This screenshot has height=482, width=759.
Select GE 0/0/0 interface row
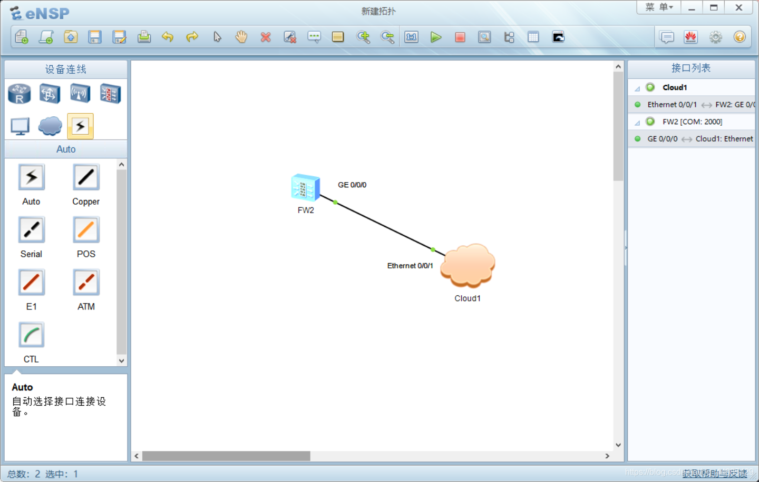coord(692,139)
